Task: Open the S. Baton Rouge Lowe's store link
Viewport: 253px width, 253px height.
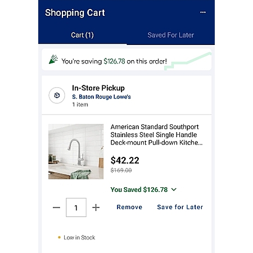Action: (101, 97)
